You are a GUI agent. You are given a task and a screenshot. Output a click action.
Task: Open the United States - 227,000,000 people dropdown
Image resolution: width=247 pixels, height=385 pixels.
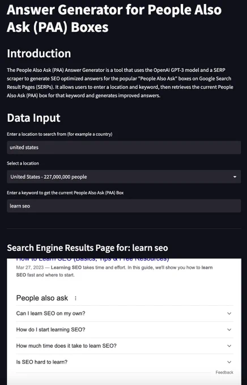(124, 177)
